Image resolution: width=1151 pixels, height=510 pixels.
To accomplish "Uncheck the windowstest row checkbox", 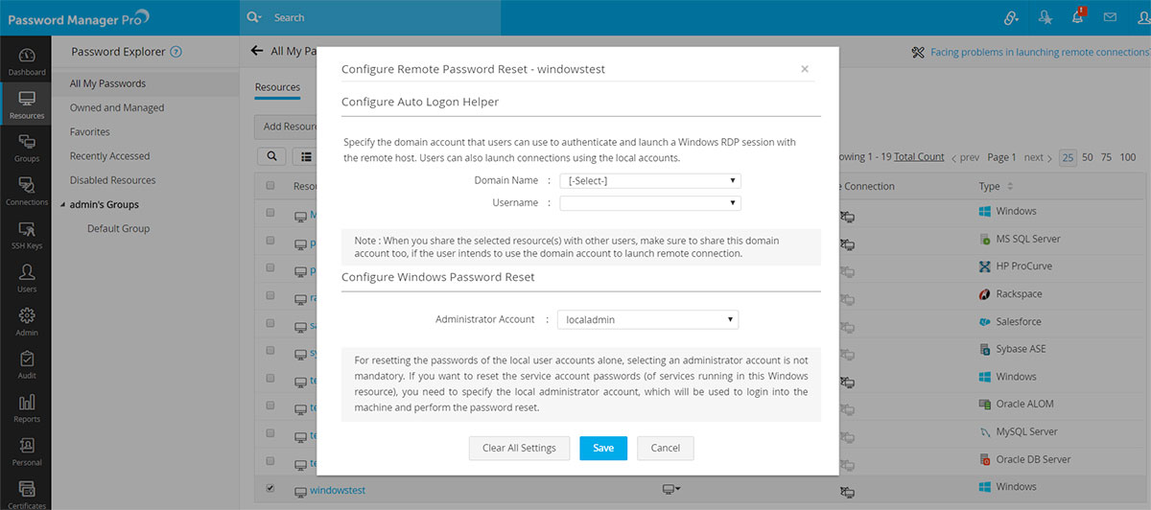I will [x=270, y=489].
